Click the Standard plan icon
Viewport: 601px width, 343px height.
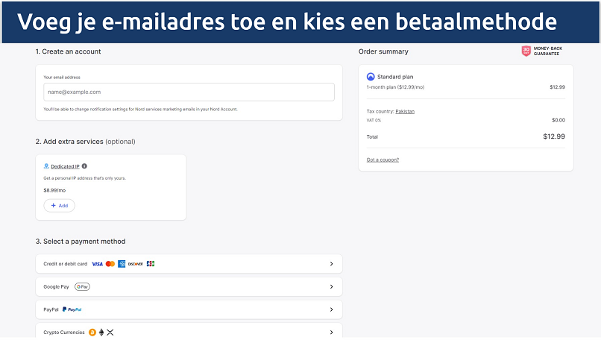[371, 77]
